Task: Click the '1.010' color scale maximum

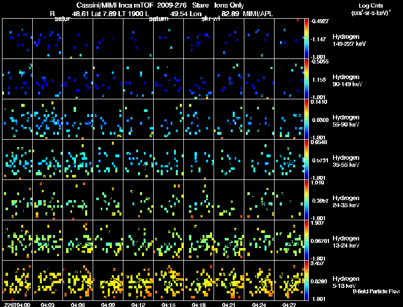Action: [317, 182]
